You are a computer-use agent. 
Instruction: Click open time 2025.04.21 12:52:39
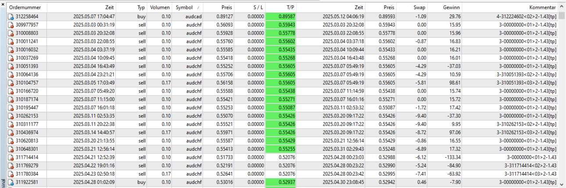pyautogui.click(x=94, y=157)
